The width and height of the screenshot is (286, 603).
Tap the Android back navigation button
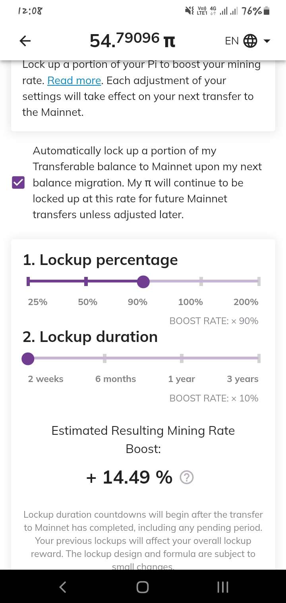tap(62, 587)
